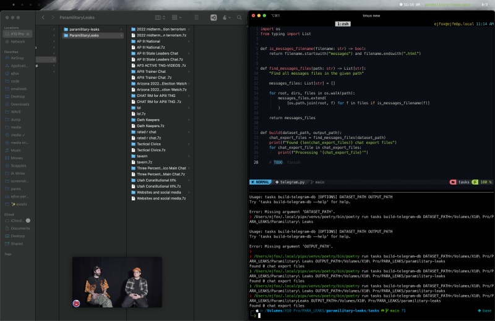The image size is (495, 321).
Task: Select X10 Pro in the Finder sidebar
Action: pyautogui.click(x=17, y=34)
